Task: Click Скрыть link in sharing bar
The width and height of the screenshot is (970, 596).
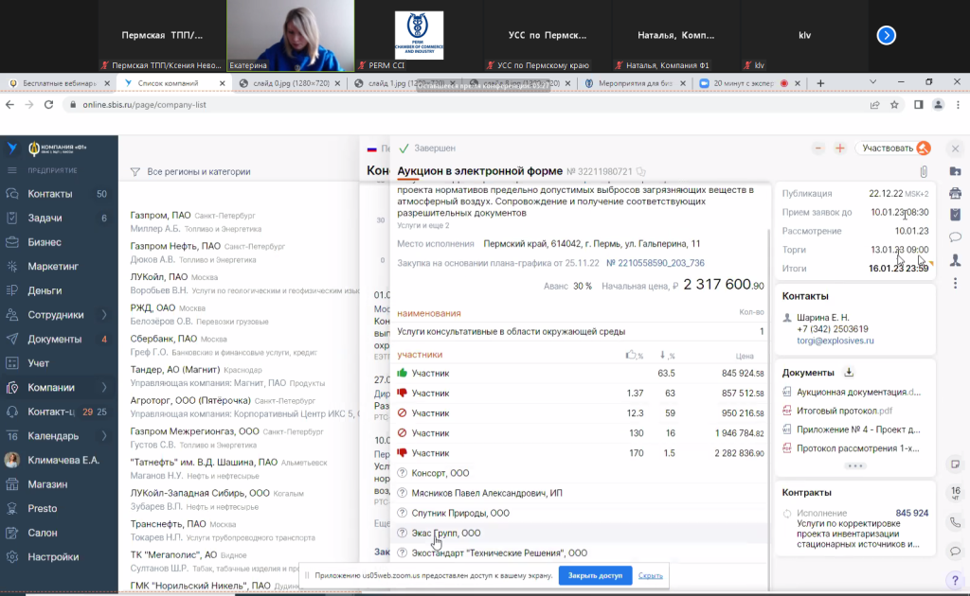Action: pyautogui.click(x=650, y=575)
